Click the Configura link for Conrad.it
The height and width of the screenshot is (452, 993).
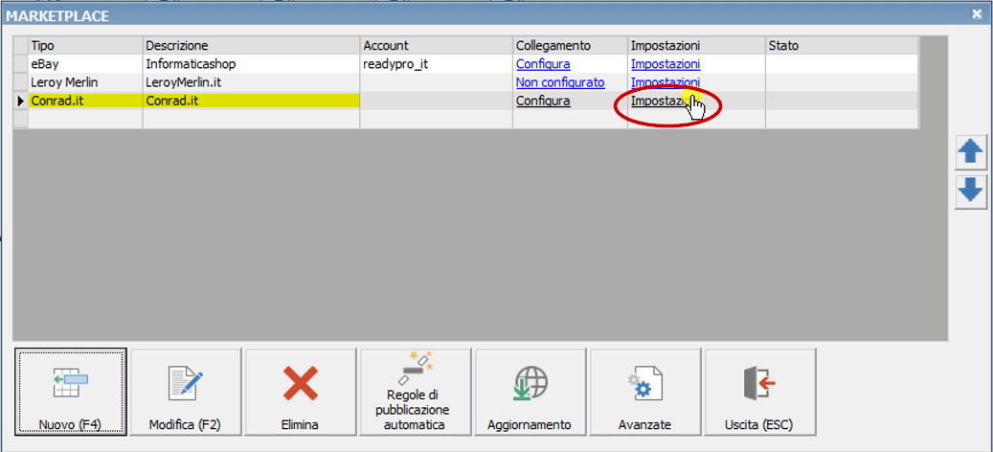pos(543,101)
